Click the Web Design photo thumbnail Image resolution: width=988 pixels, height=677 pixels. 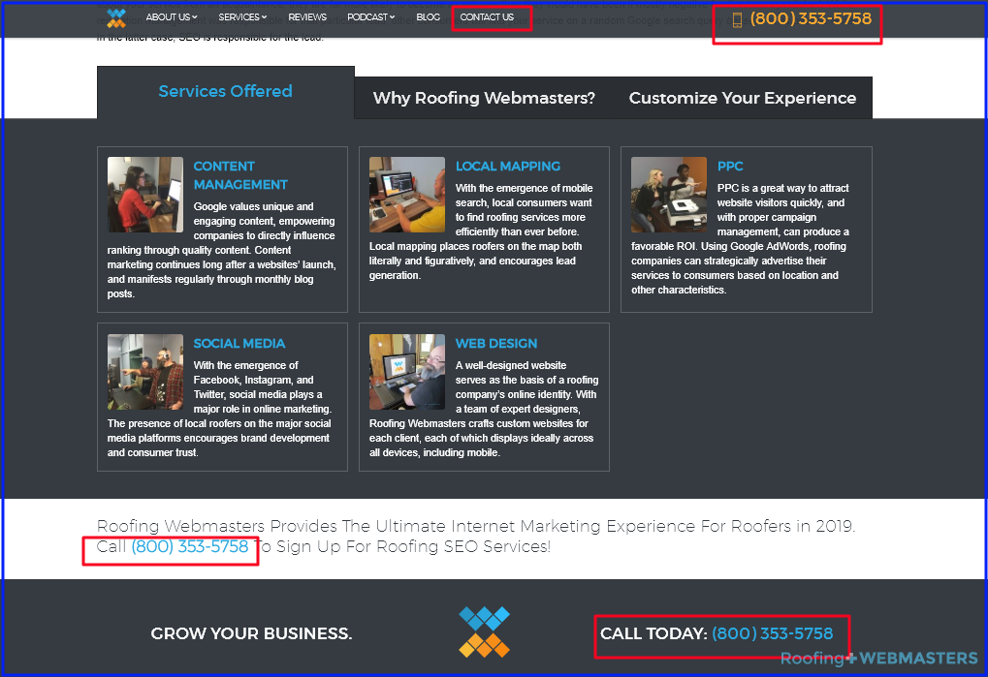tap(407, 372)
